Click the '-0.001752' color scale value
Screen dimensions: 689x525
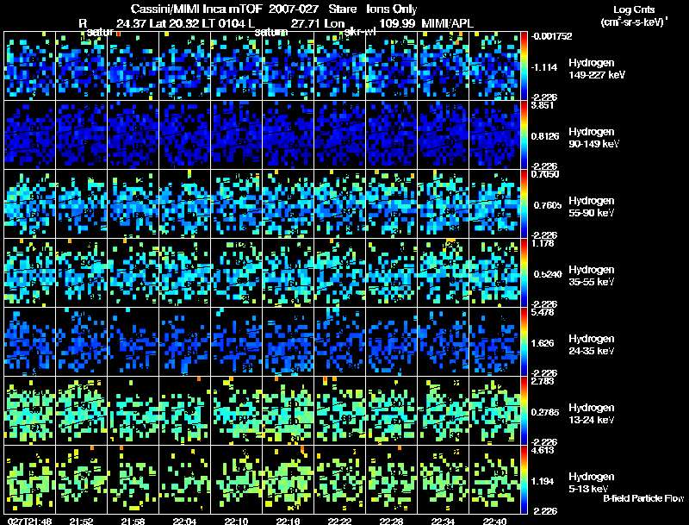click(x=552, y=36)
